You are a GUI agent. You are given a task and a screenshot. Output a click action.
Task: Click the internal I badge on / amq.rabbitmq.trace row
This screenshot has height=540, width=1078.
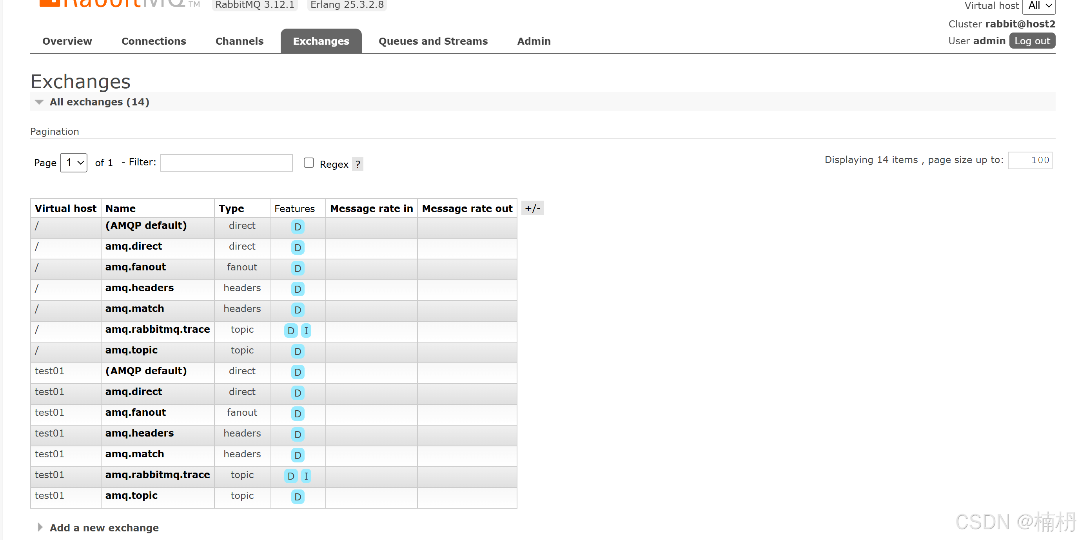(306, 330)
